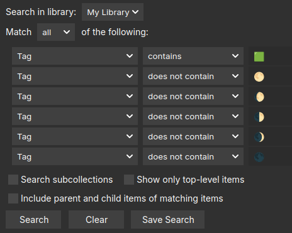Viewport: 292px width, 233px height.
Task: Click the green square tag value field
Action: pyautogui.click(x=270, y=56)
